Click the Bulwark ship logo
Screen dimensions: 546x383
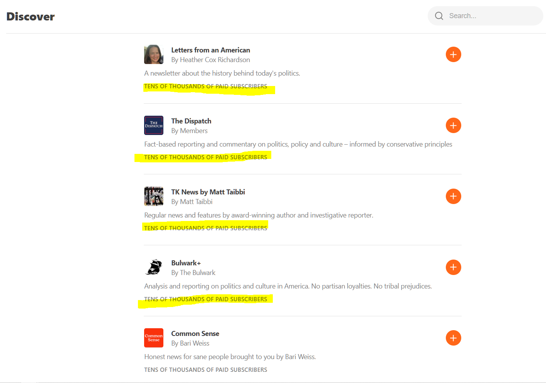(x=154, y=267)
